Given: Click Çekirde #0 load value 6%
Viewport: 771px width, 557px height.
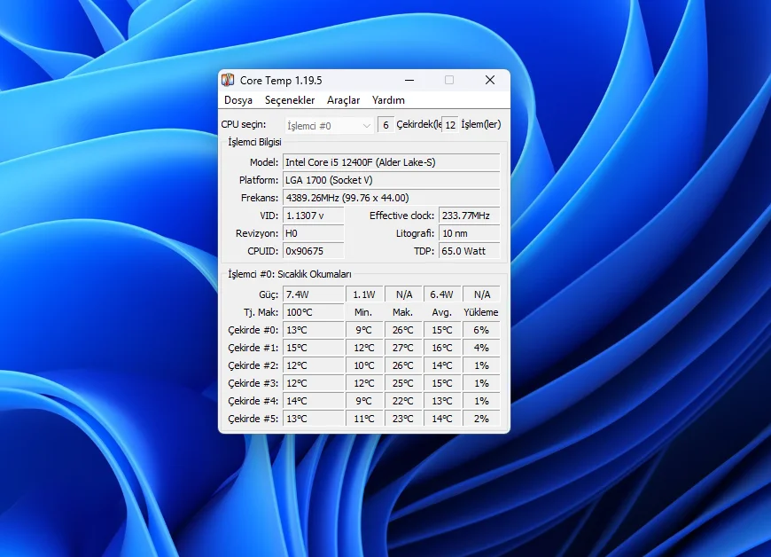Looking at the screenshot, I should (481, 330).
